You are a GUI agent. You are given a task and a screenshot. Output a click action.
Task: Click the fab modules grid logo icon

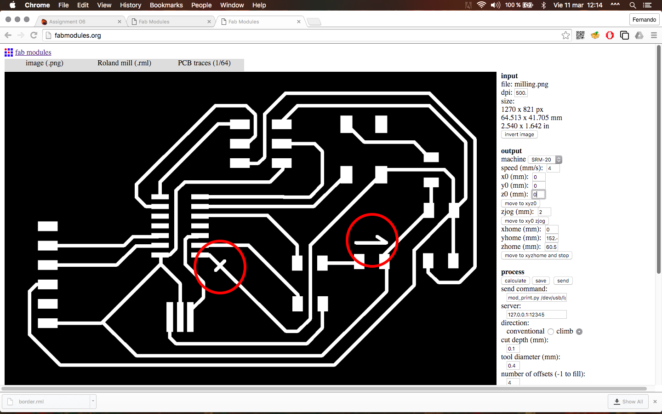[9, 52]
